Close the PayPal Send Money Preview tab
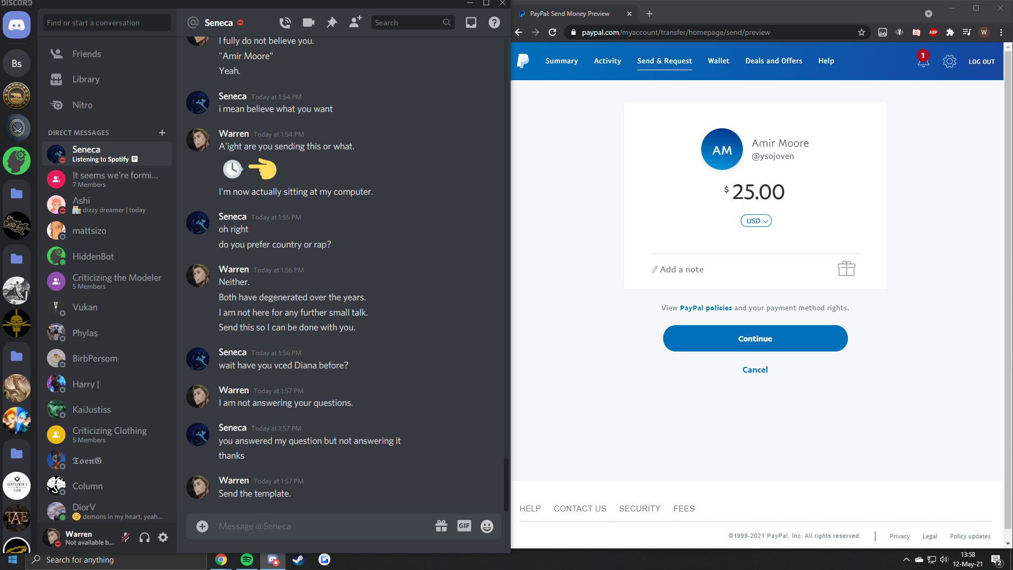Image resolution: width=1013 pixels, height=570 pixels. [x=629, y=14]
